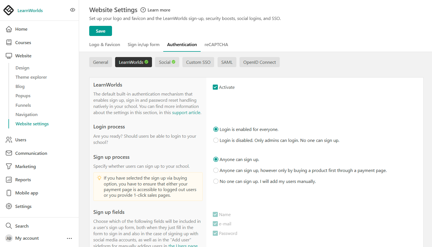Open Navigation in Website submenu
This screenshot has height=247, width=432.
click(26, 114)
